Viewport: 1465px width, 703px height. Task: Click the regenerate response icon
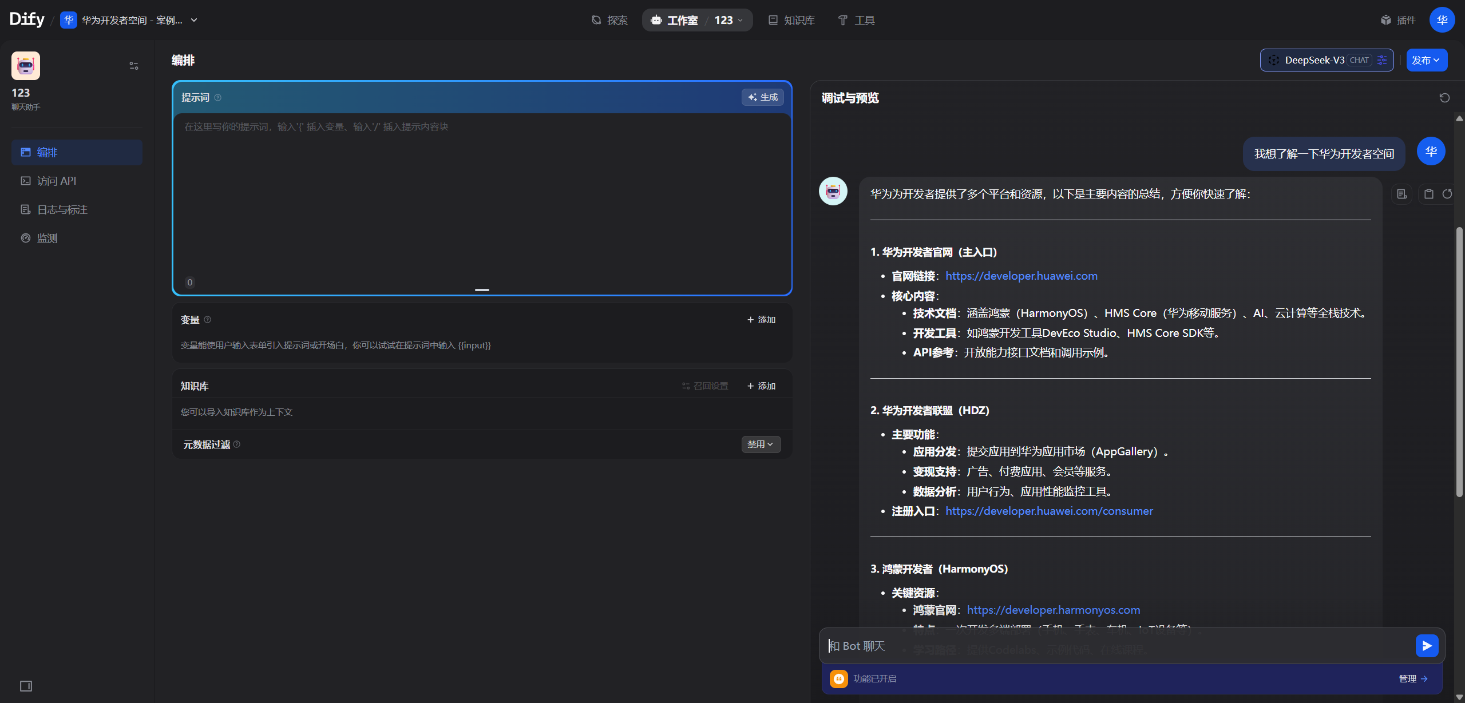click(1447, 194)
